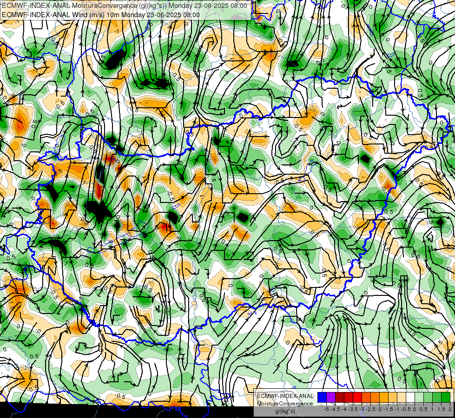This screenshot has height=418, width=455.
Task: Select the legend swatch between -2 and -1.5
Action: click(x=383, y=397)
